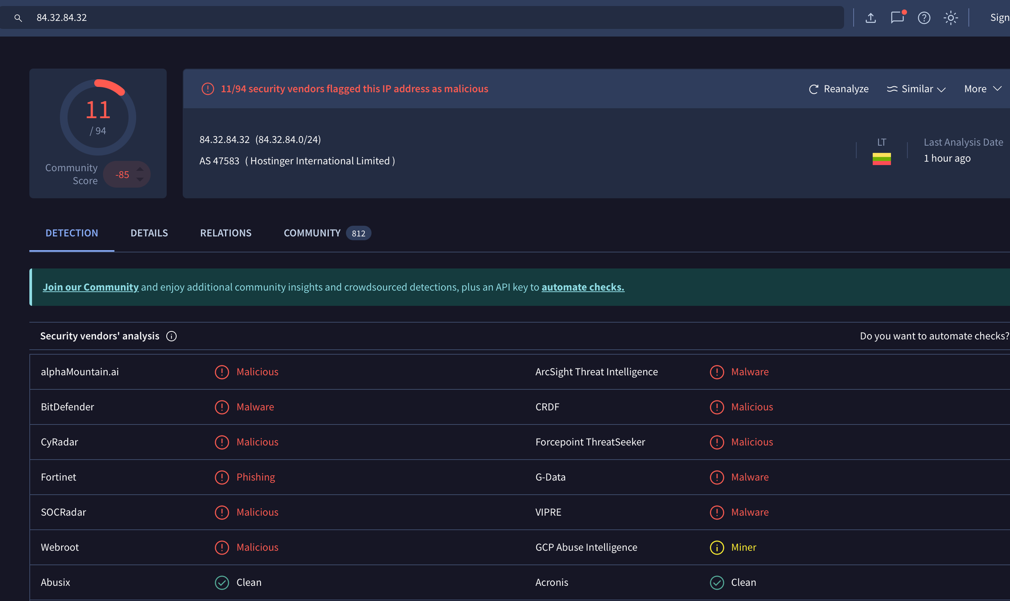
Task: Click the Clean verdict for Acronis
Action: coord(743,583)
